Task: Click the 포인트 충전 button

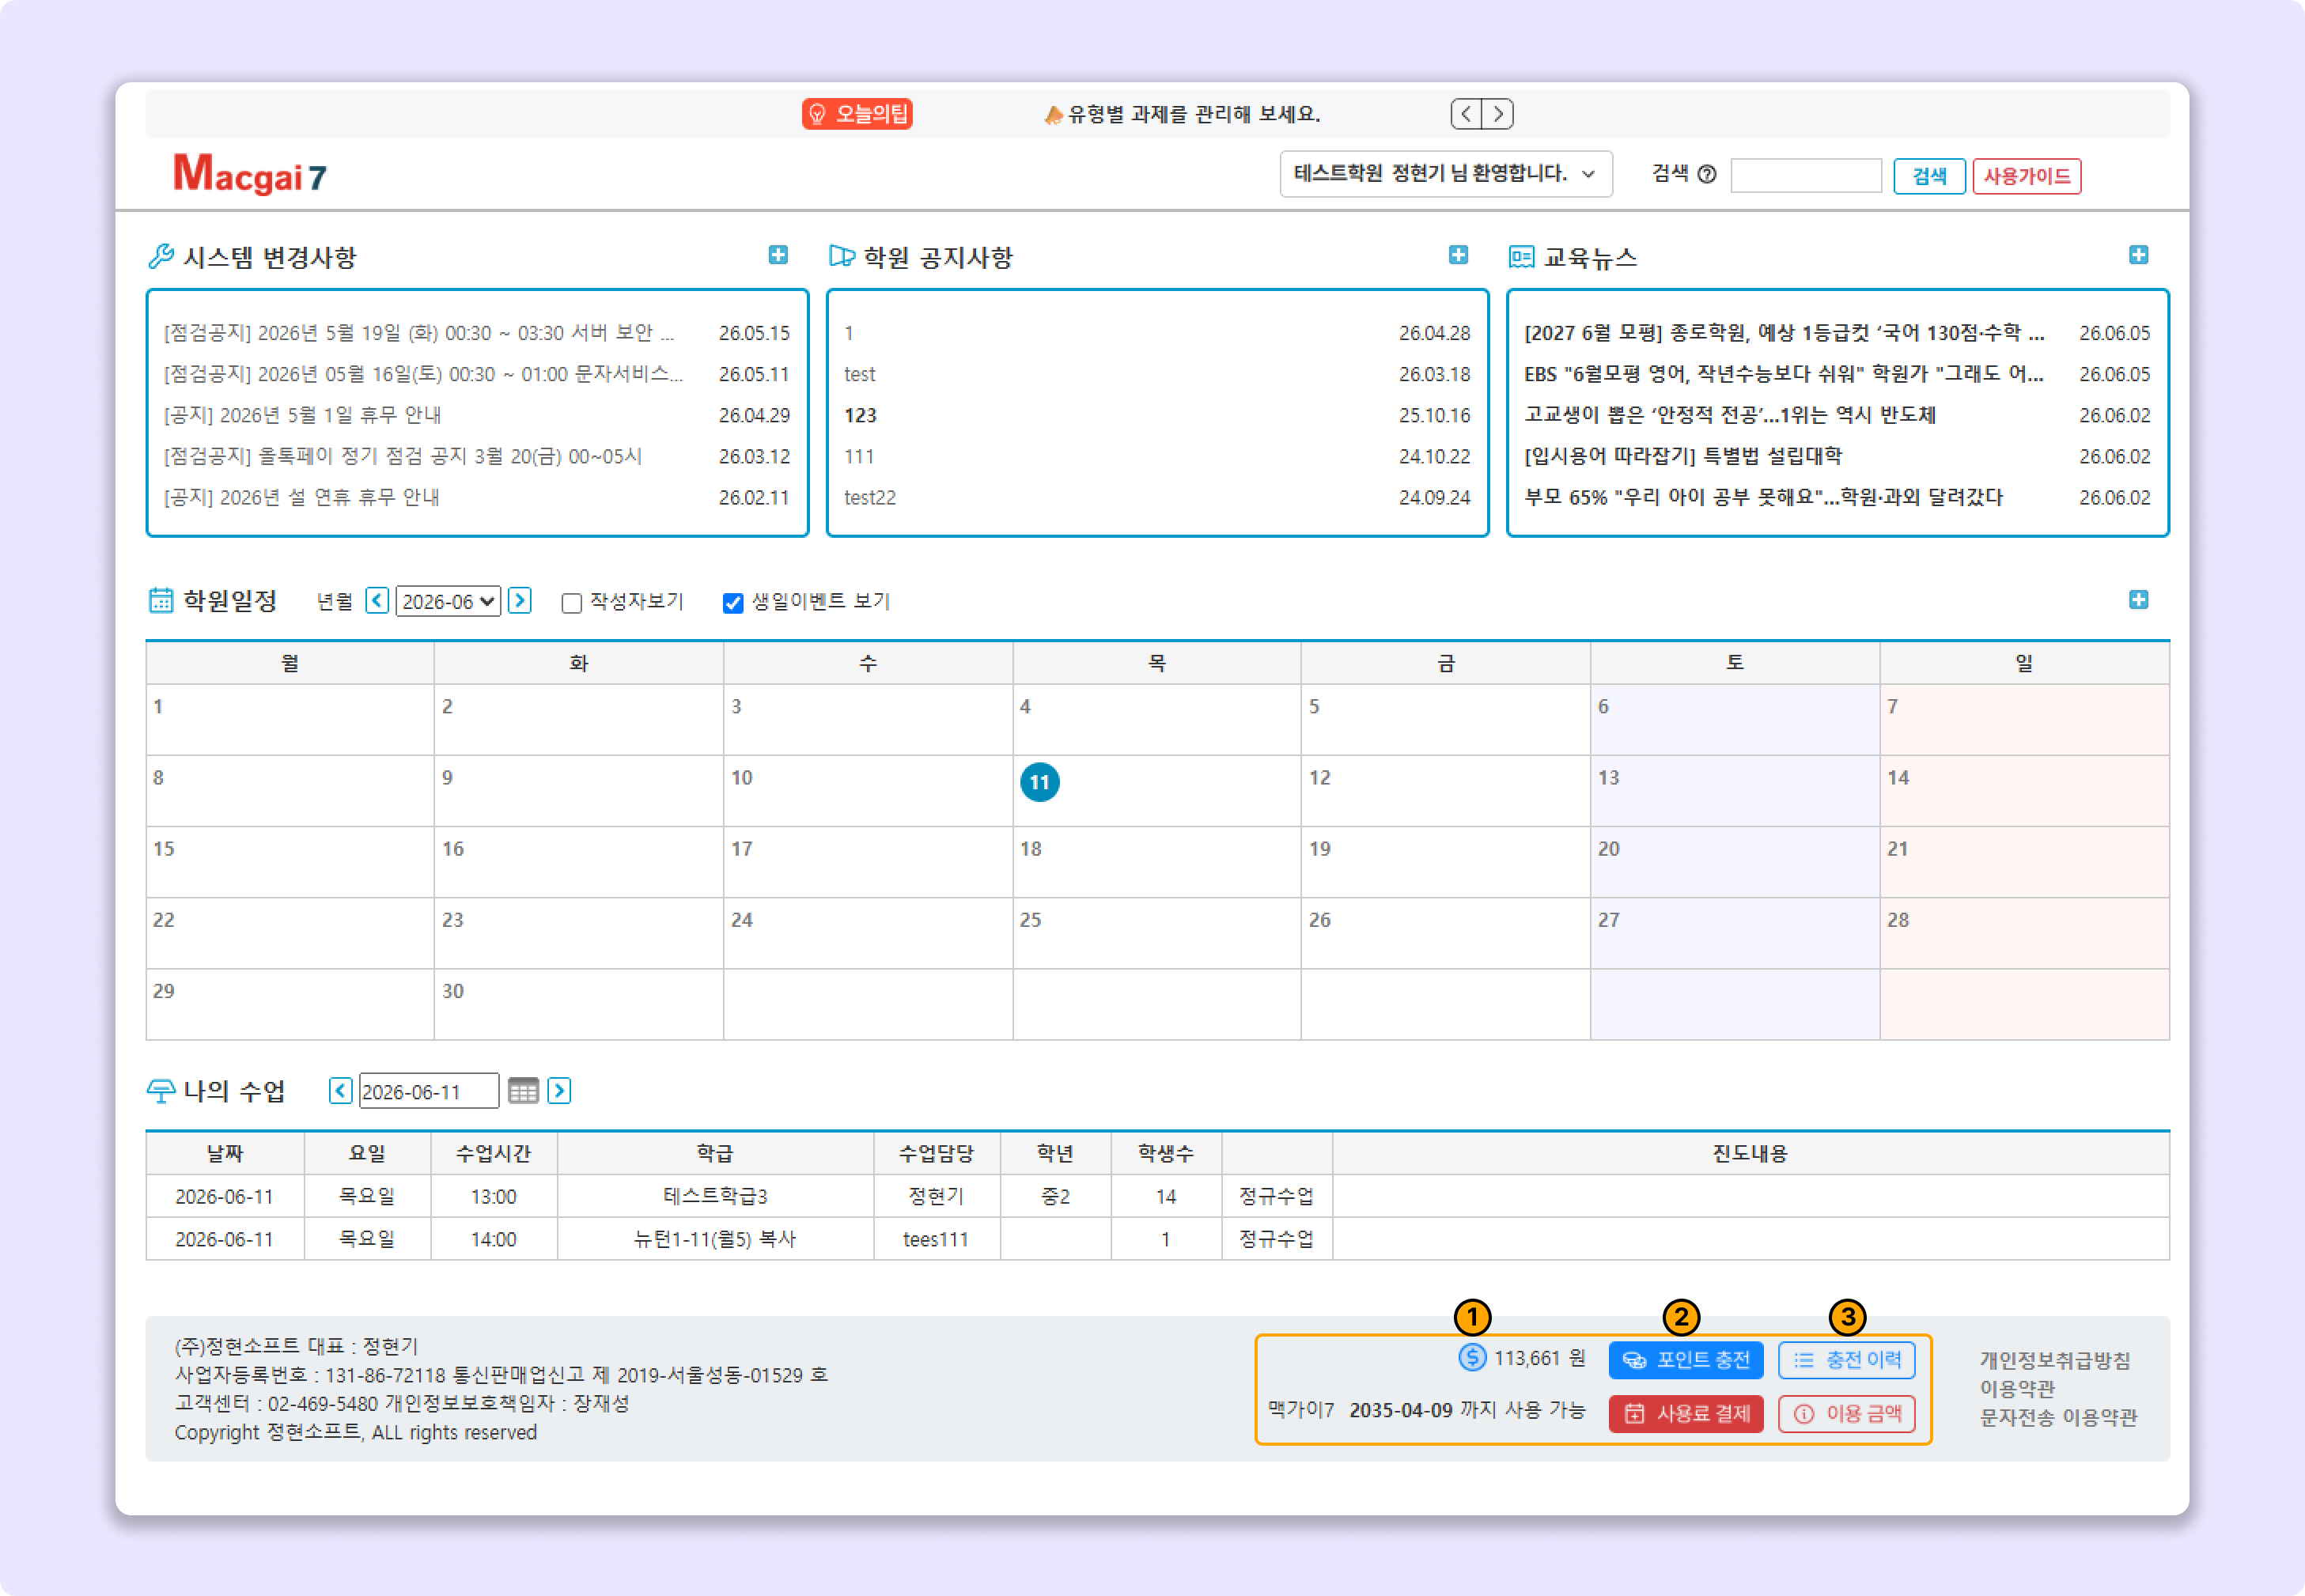Action: [x=1686, y=1360]
